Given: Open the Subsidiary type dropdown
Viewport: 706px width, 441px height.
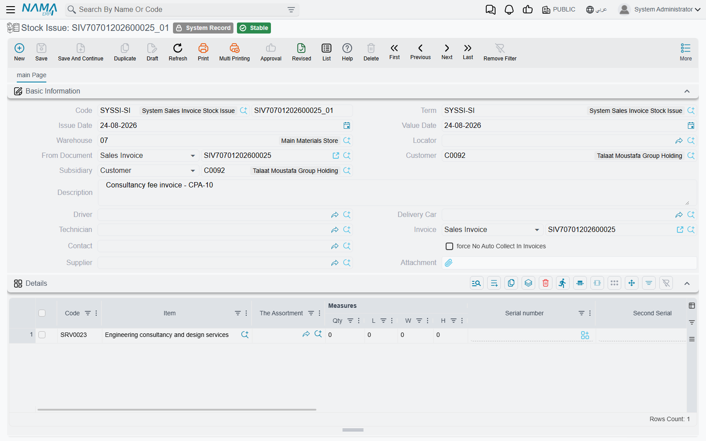Looking at the screenshot, I should point(148,171).
